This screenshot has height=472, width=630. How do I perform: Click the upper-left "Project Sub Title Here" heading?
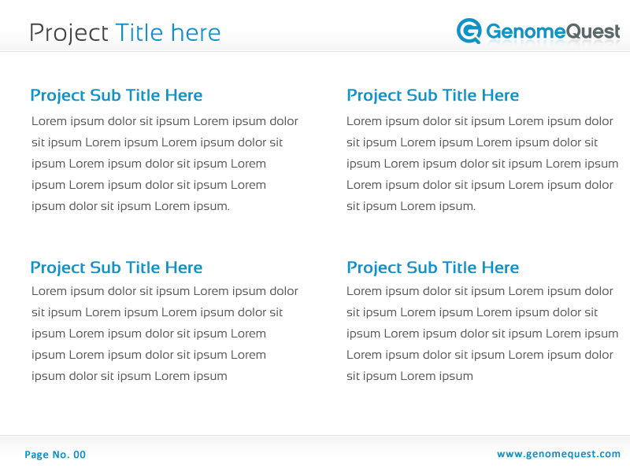[x=116, y=95]
